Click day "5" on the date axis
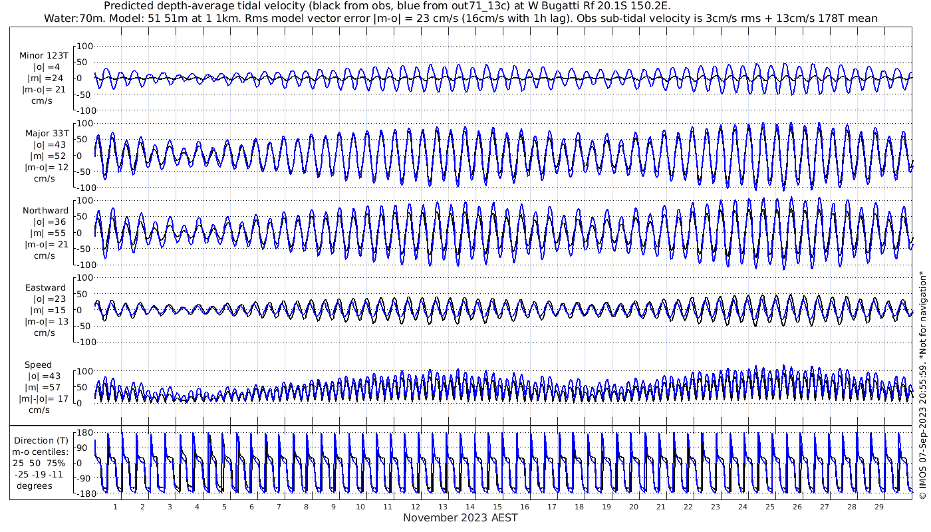This screenshot has width=931, height=532. tap(224, 507)
